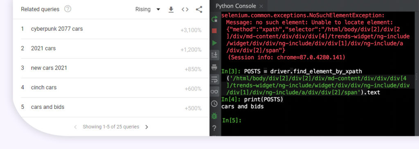Stop the Python console process
The width and height of the screenshot is (419, 149).
[x=214, y=31]
